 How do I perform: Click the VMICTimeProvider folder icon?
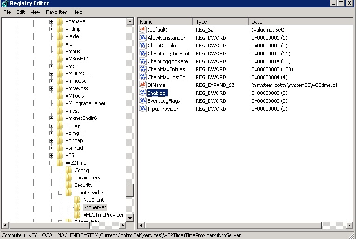[x=77, y=215]
